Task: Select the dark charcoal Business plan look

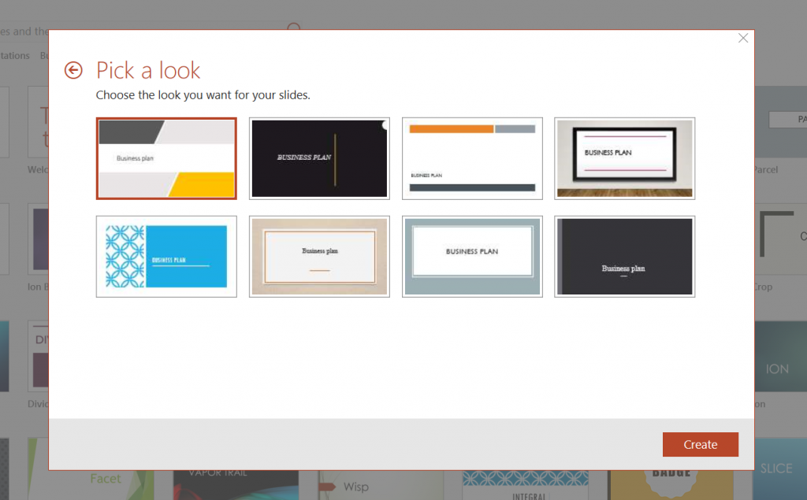Action: pos(624,256)
